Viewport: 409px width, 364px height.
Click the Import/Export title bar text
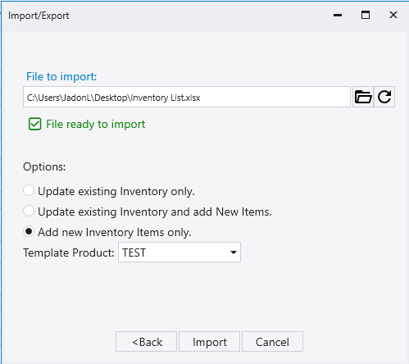point(39,16)
